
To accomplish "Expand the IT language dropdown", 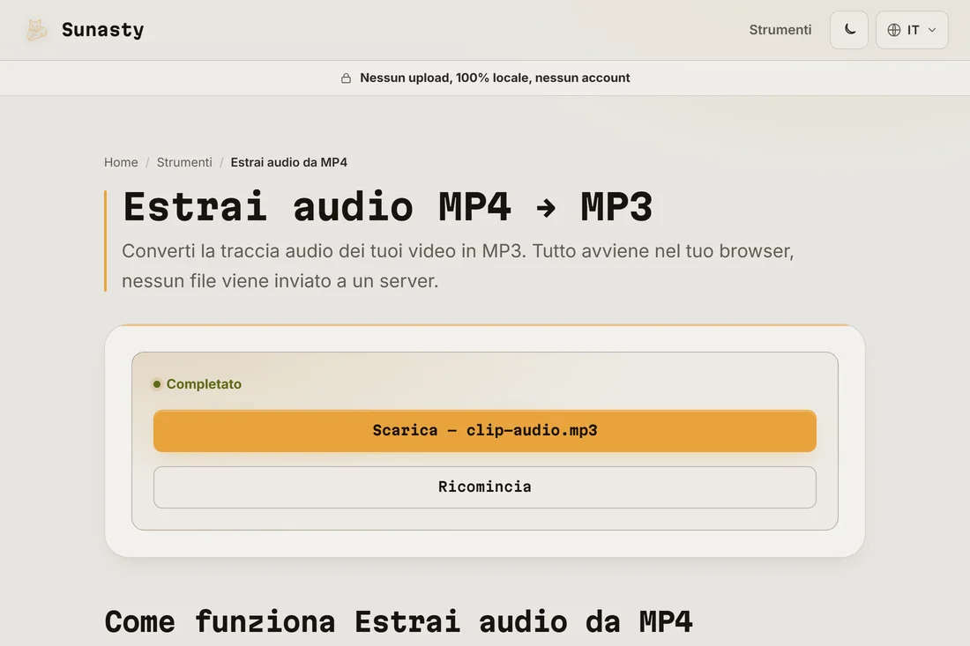I will tap(912, 30).
